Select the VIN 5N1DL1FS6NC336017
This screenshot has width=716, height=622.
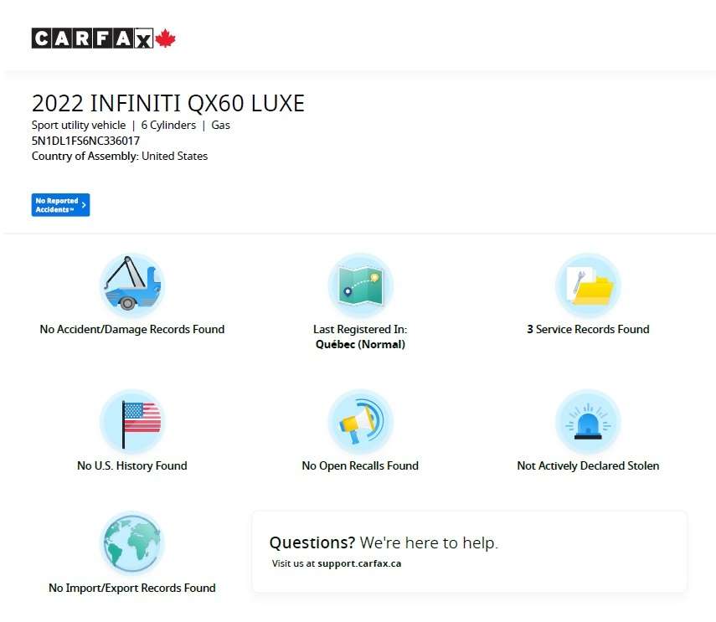(x=86, y=141)
